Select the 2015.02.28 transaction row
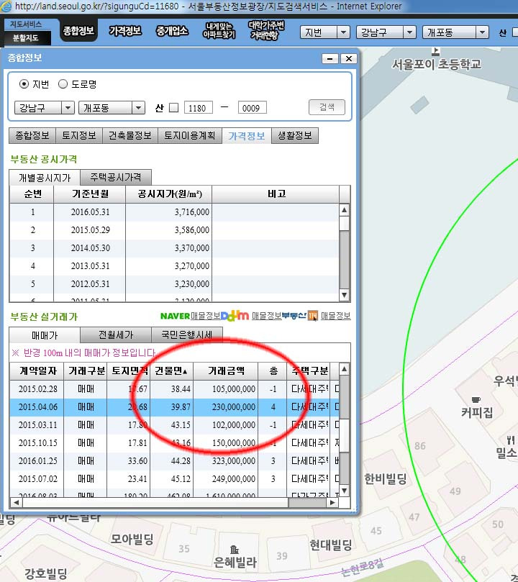The image size is (518, 582). click(x=174, y=389)
